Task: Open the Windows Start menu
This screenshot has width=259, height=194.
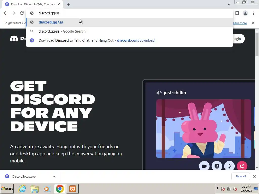Action: pos(7,189)
